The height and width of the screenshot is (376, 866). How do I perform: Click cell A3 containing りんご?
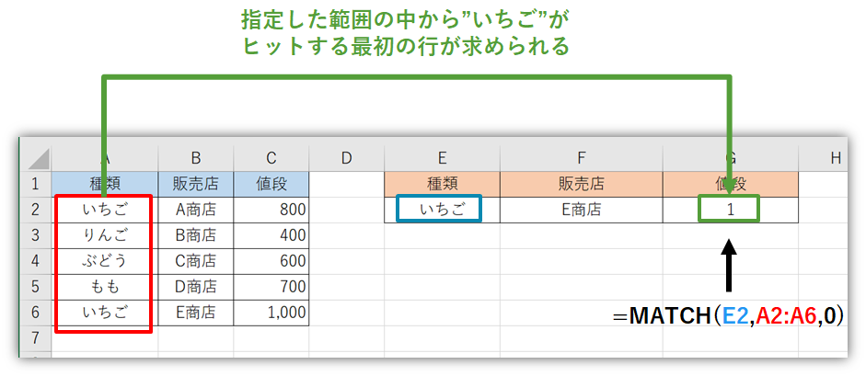(104, 235)
